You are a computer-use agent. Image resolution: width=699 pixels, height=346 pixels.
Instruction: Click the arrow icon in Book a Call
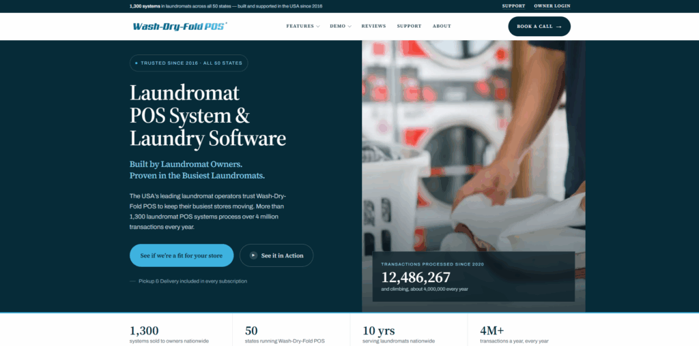(x=558, y=27)
